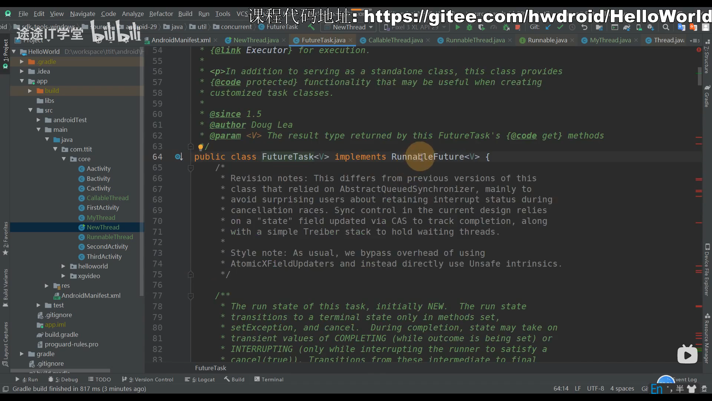
Task: Toggle the 5: Debug tool window
Action: tap(63, 379)
